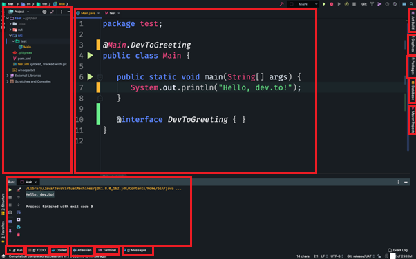Toggle soft-wrap in Run console

pos(18,212)
